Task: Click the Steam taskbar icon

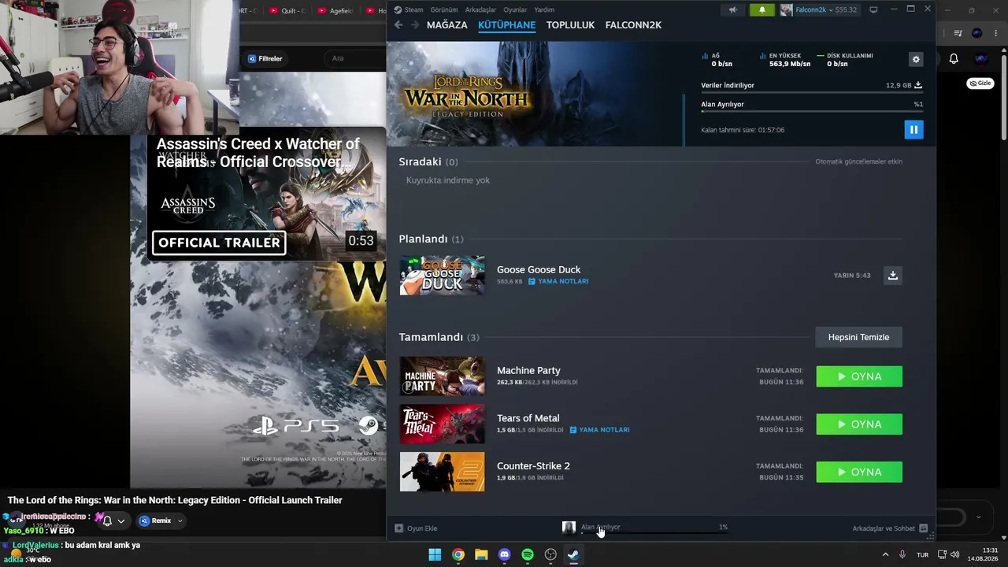Action: point(573,554)
